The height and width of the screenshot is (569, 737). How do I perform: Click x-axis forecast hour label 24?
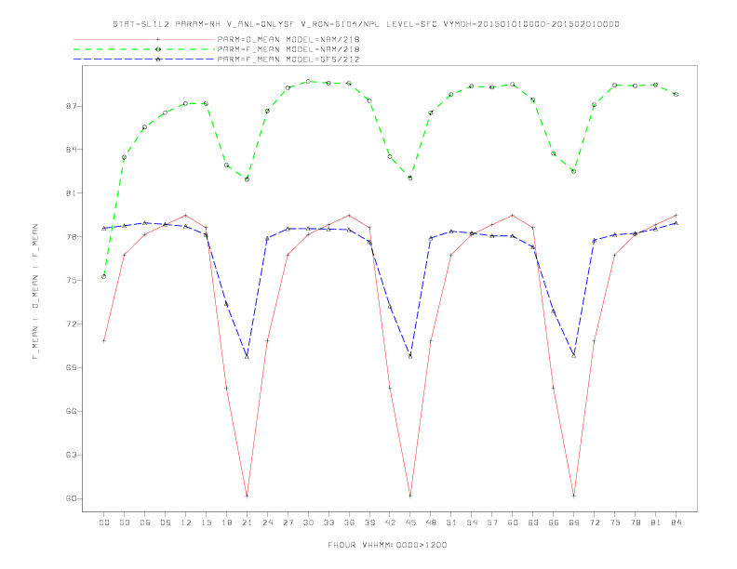[x=267, y=523]
